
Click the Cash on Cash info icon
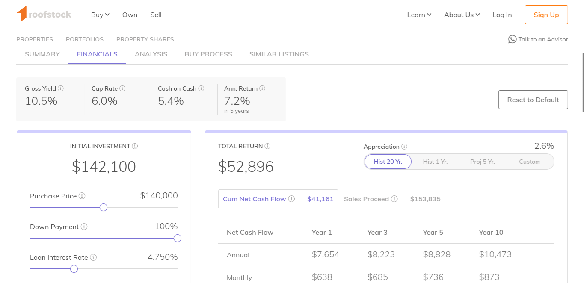point(201,88)
